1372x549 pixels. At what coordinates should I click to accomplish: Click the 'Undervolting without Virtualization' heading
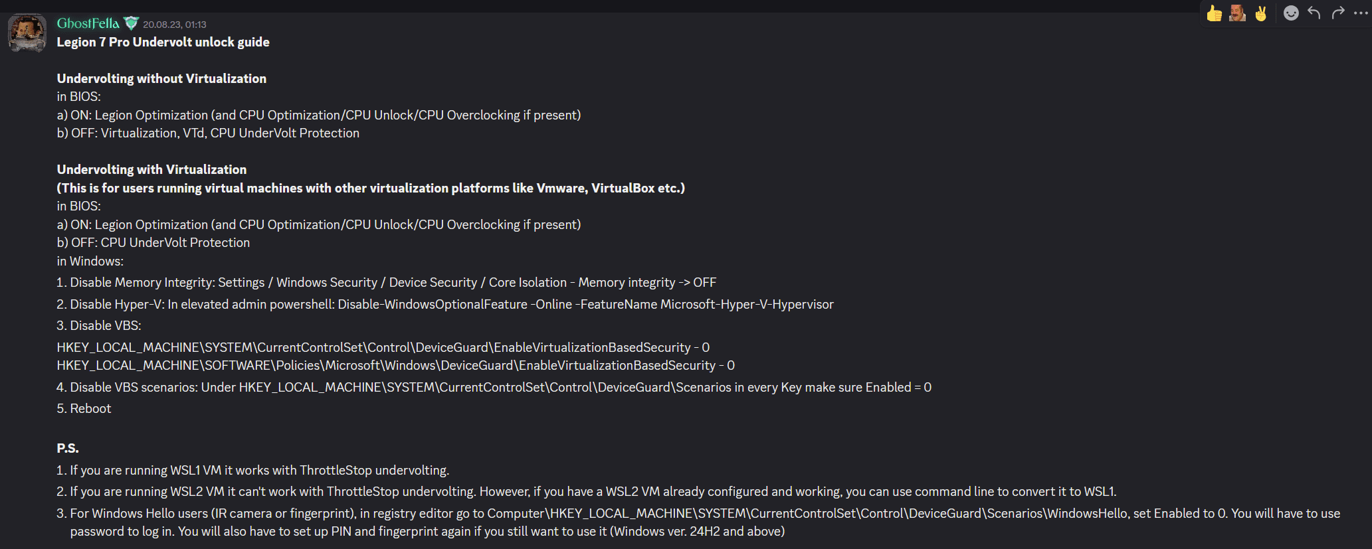pos(161,79)
